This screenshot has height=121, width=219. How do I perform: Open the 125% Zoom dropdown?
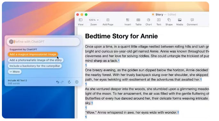click(93, 20)
